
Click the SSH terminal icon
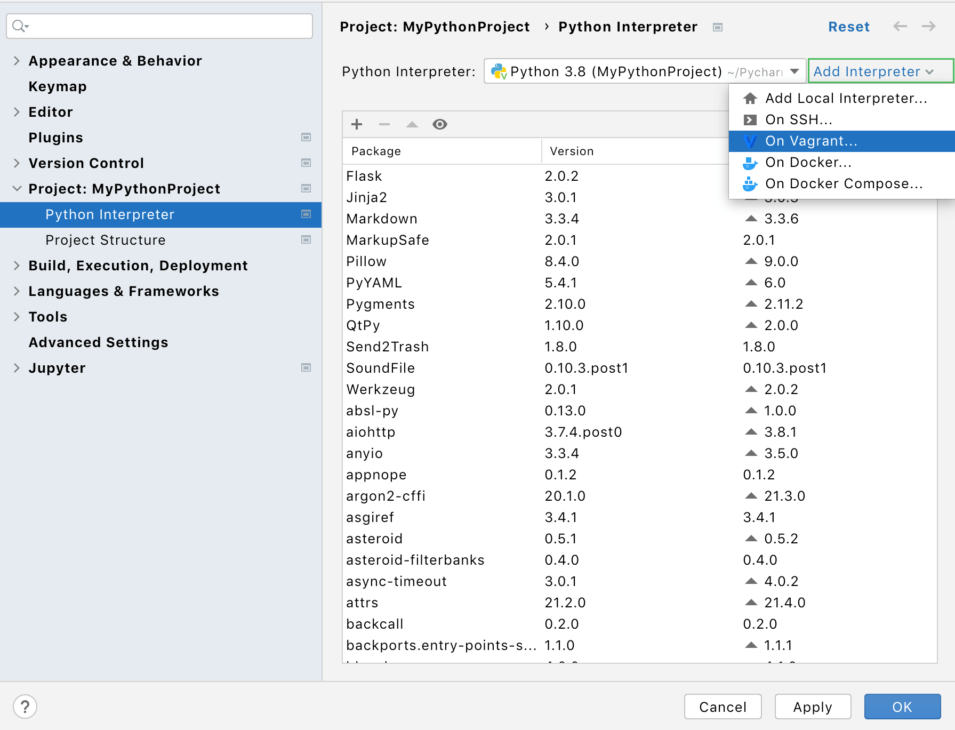pyautogui.click(x=750, y=119)
